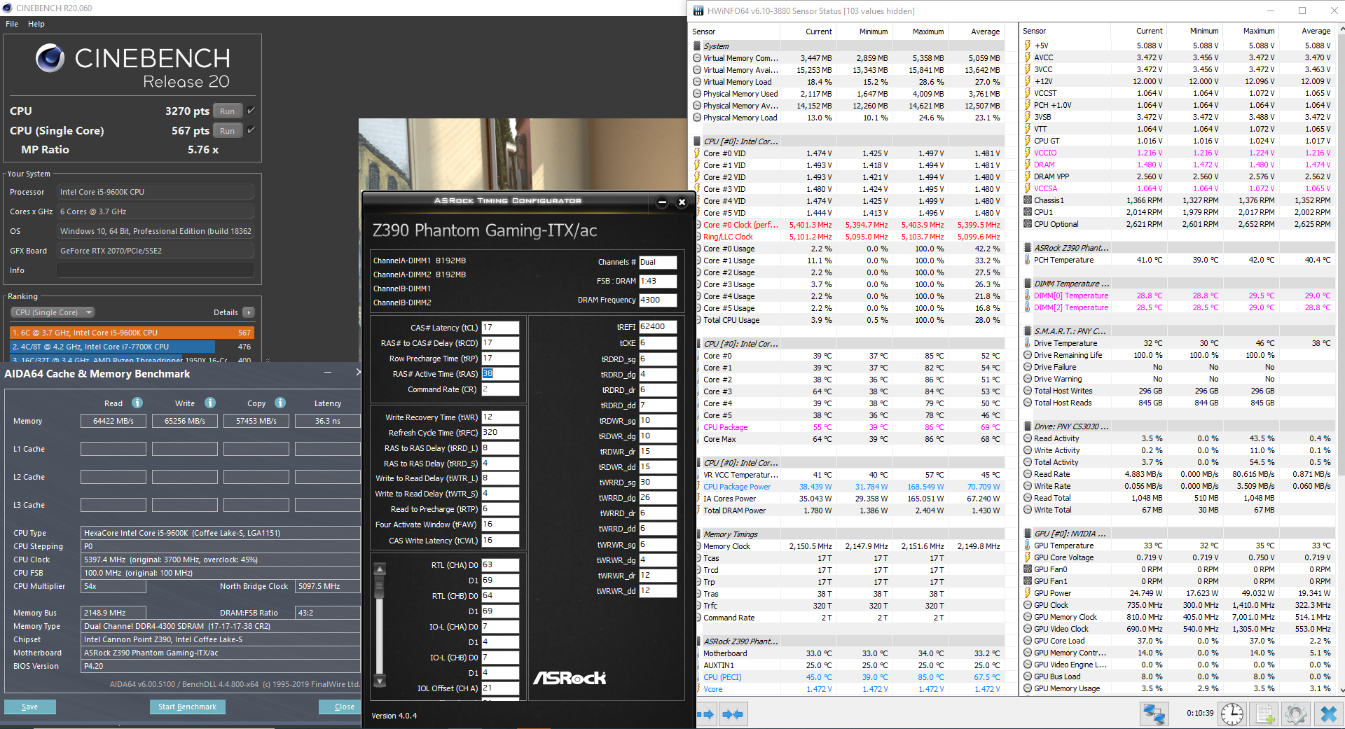Click Save in AIDA64 benchmark window

30,707
